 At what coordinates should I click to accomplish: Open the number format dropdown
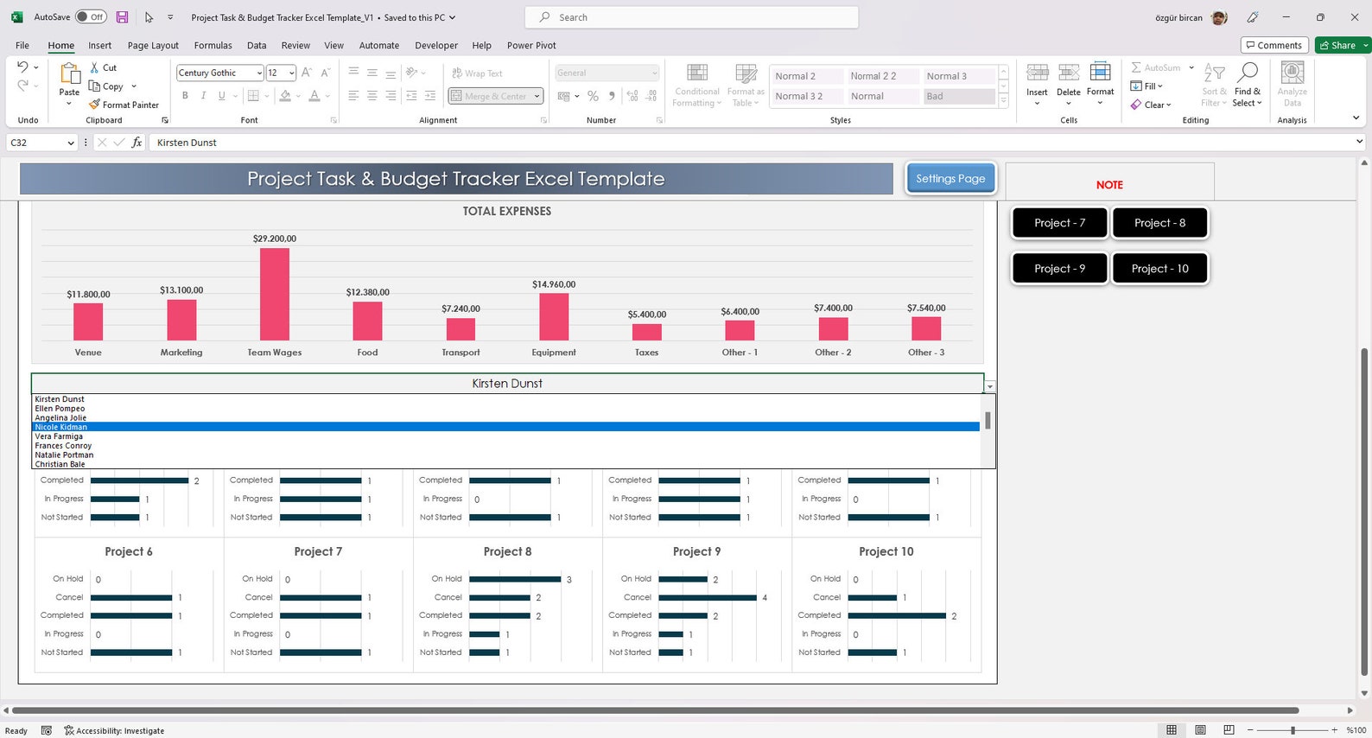point(654,73)
